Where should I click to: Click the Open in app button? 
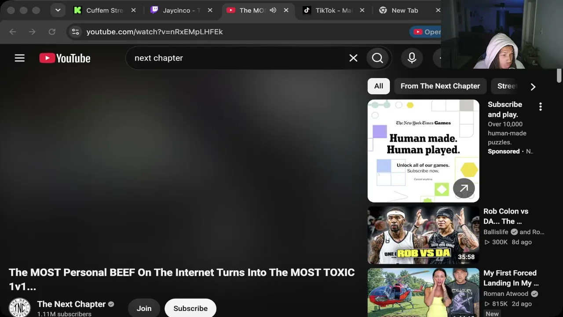425,32
